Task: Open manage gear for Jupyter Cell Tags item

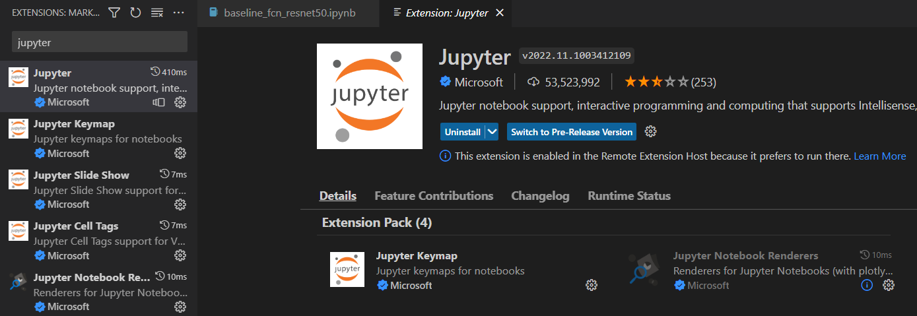Action: point(180,255)
